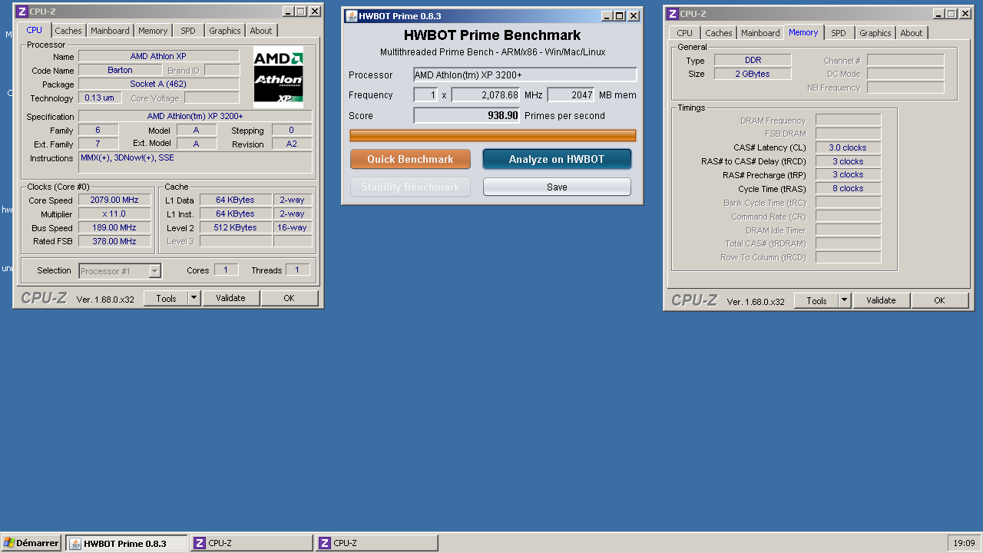The height and width of the screenshot is (553, 983).
Task: Click the Save button in HWBOT Prime
Action: (557, 187)
